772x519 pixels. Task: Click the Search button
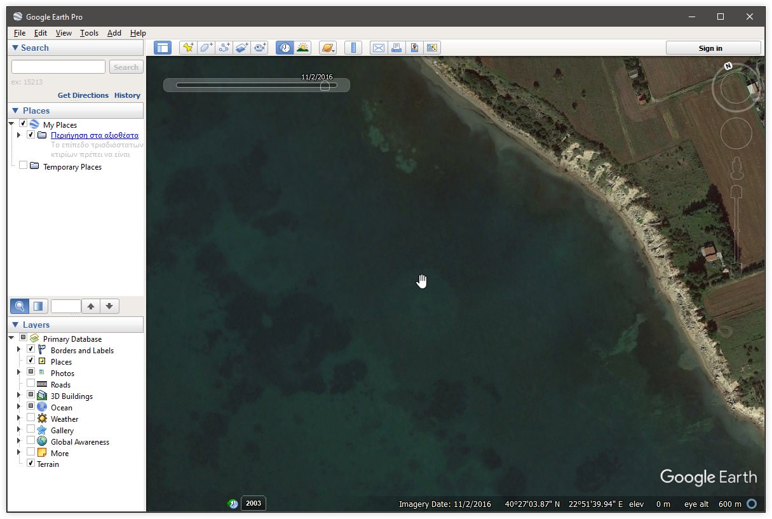(x=126, y=67)
